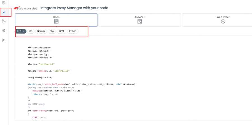252x125 pixels.
Task: Click the edit note icon in sidebar
Action: pos(4,41)
